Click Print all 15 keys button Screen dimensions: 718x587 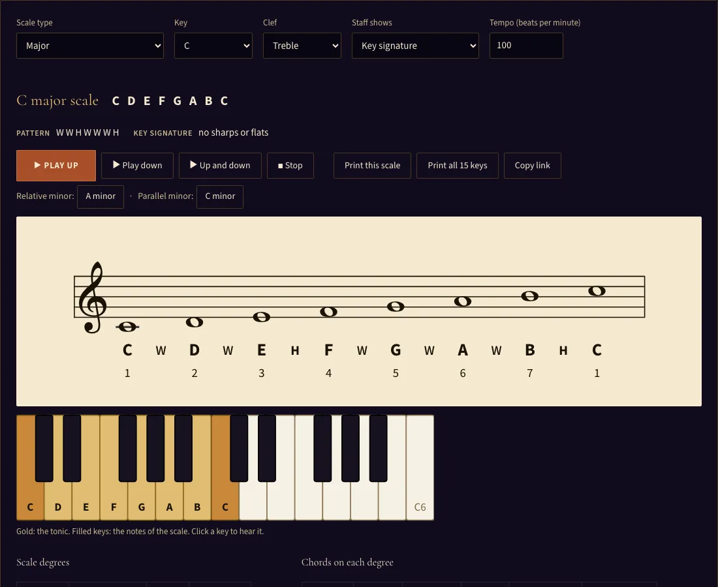click(x=458, y=166)
